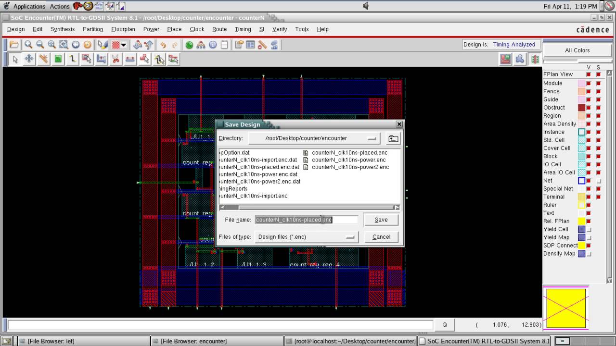The height and width of the screenshot is (346, 616).
Task: Select counterN_clk10ns-power.enc file
Action: point(349,160)
